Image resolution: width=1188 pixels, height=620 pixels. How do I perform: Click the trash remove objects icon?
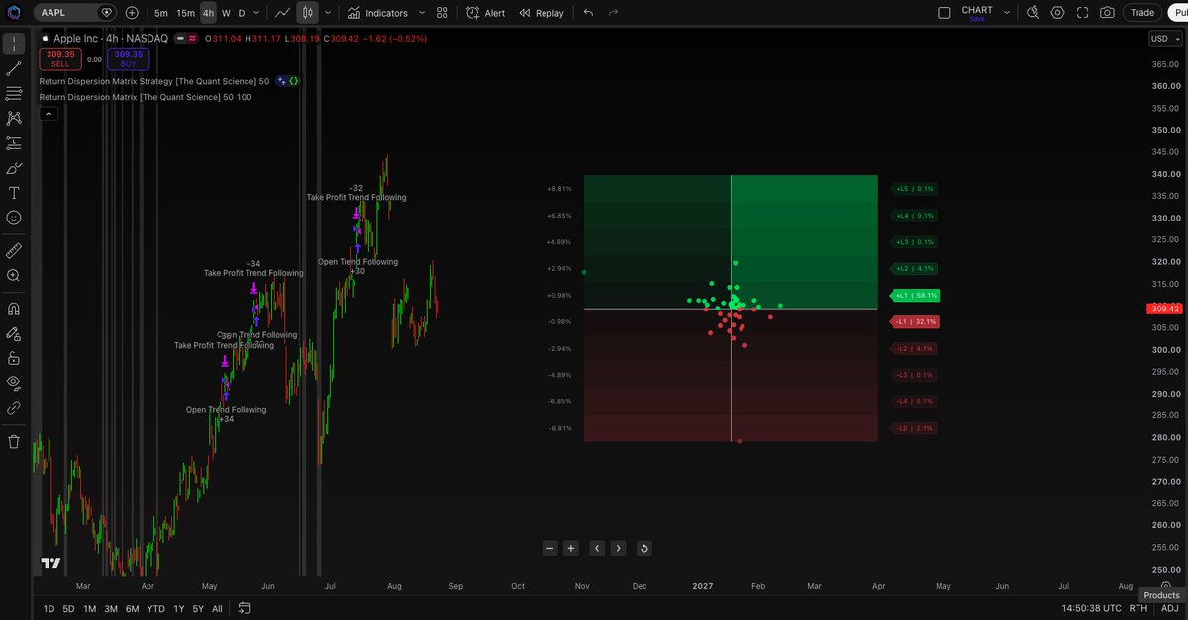14,441
